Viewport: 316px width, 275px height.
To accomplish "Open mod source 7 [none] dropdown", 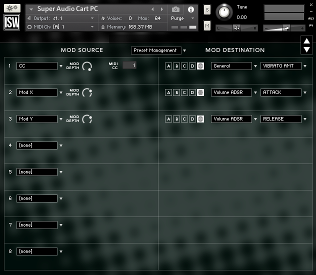I will tap(37, 225).
